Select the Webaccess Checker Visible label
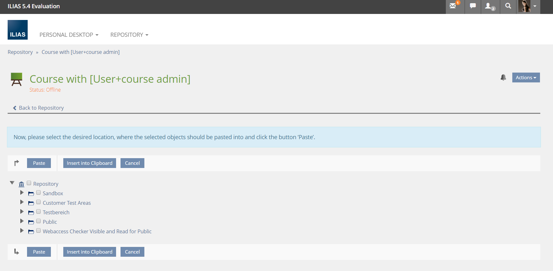This screenshot has height=271, width=553. coord(97,231)
